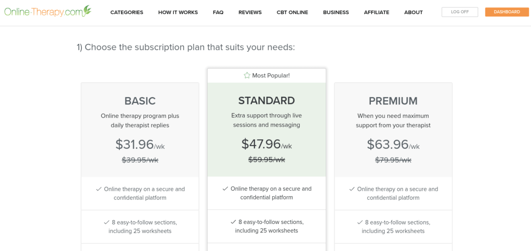Navigate to Reviews

coord(250,12)
